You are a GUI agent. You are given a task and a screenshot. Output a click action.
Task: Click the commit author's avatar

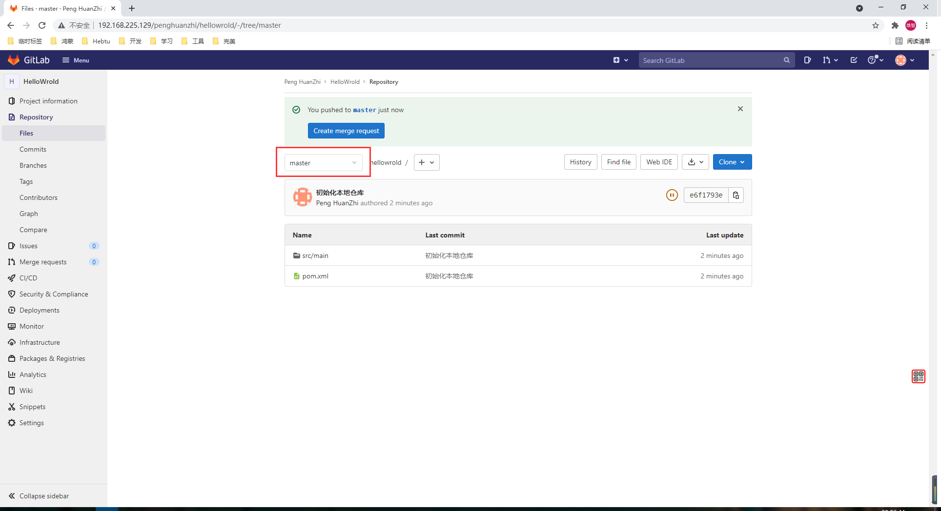(302, 197)
